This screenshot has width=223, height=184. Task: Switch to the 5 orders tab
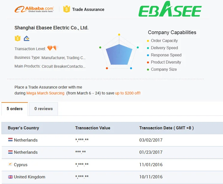15,109
